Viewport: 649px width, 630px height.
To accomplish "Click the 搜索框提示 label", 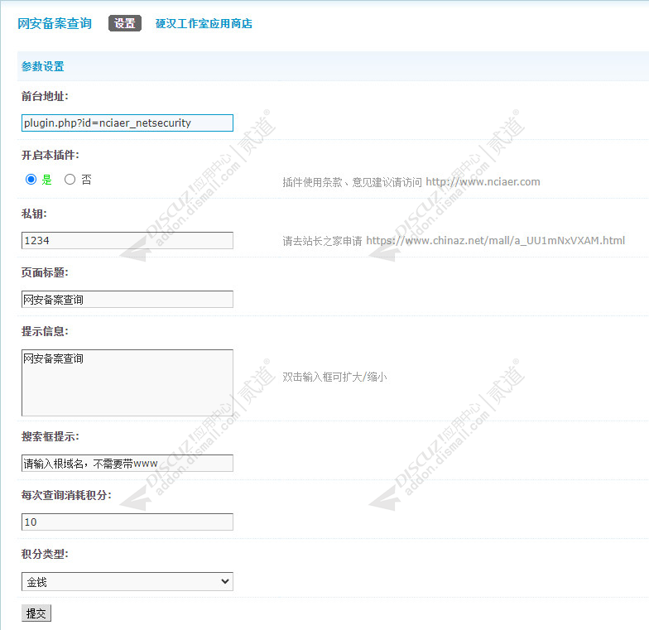I will point(50,436).
